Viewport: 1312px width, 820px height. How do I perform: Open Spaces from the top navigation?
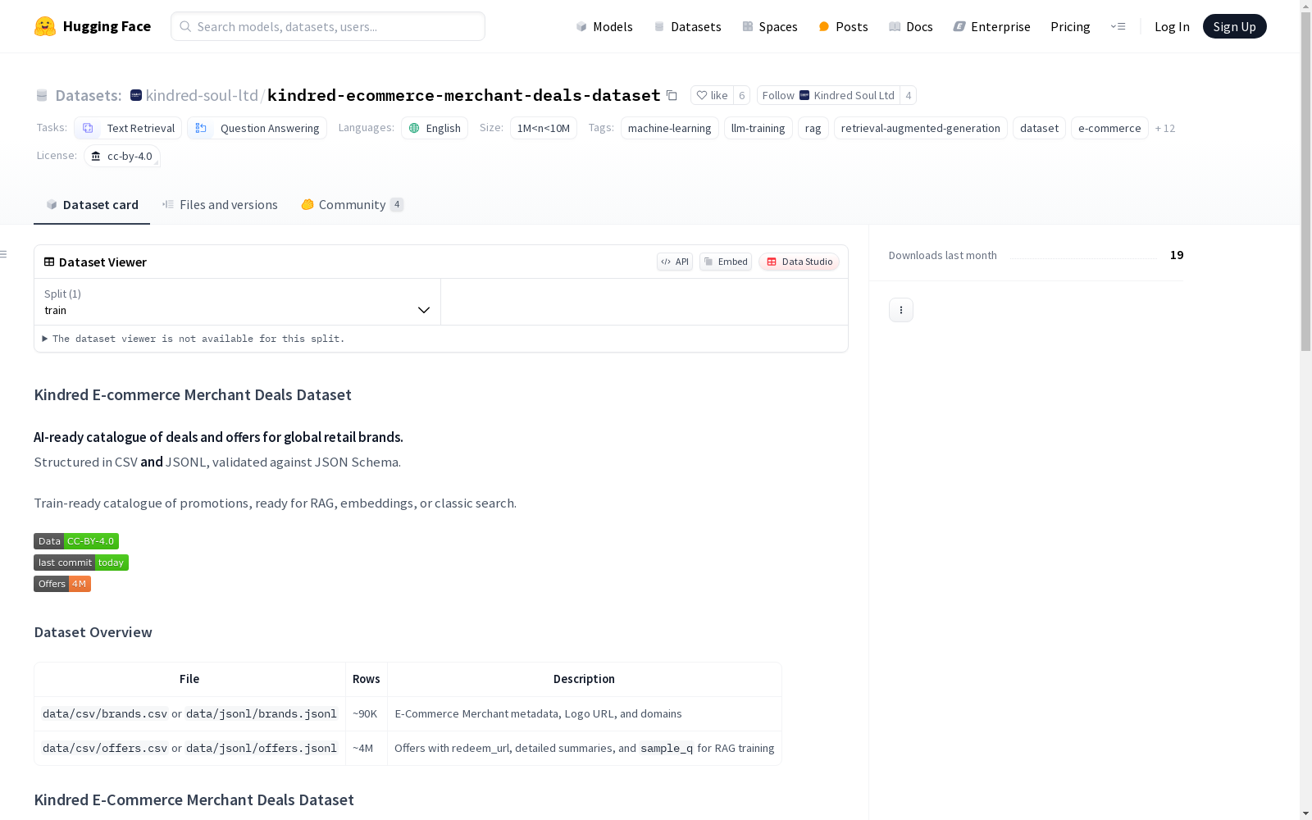(770, 26)
